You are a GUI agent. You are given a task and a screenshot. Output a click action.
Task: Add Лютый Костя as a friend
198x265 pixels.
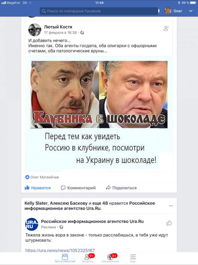(166, 28)
